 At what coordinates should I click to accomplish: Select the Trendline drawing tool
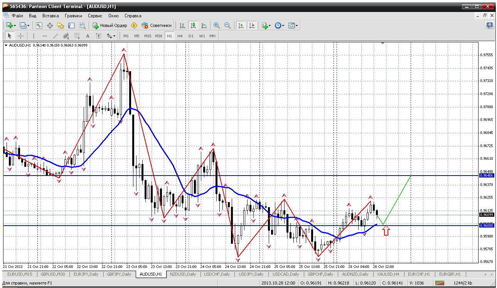(x=56, y=36)
